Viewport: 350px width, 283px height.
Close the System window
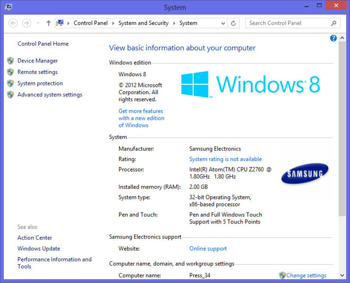(x=336, y=5)
